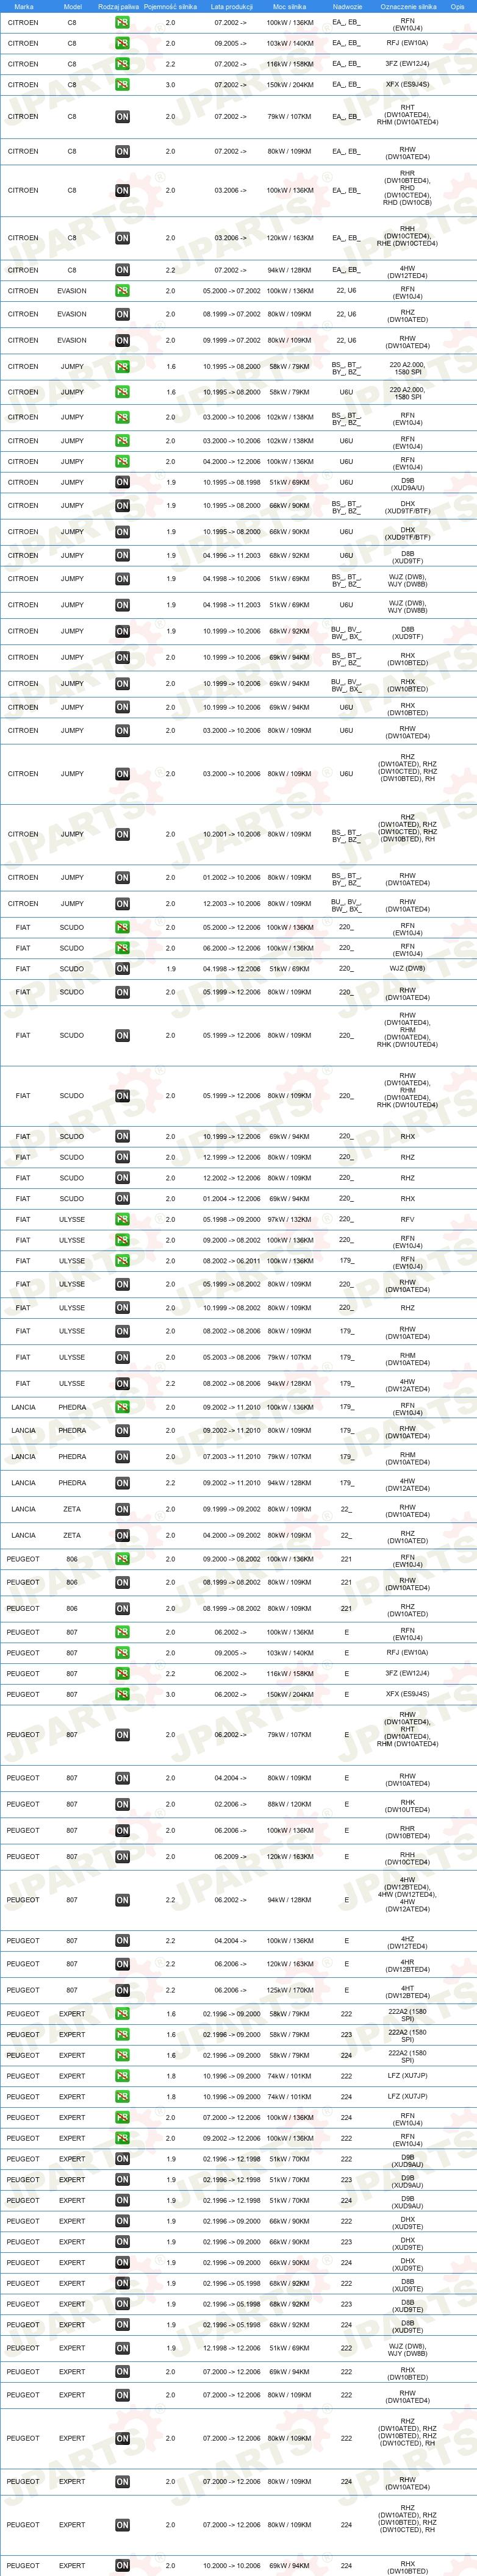Click the Rodzaj paliwa column header
The image size is (477, 2576).
[119, 6]
